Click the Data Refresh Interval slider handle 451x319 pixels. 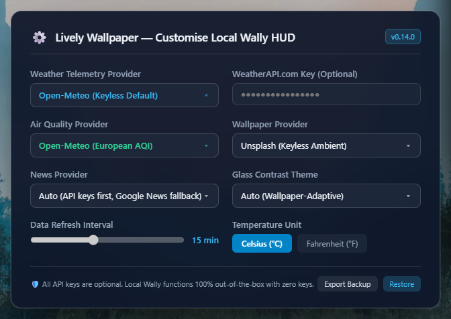pyautogui.click(x=93, y=240)
